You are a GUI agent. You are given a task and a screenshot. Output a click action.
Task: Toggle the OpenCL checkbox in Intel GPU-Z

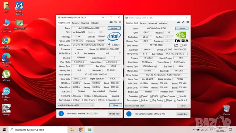pyautogui.click(x=73, y=96)
